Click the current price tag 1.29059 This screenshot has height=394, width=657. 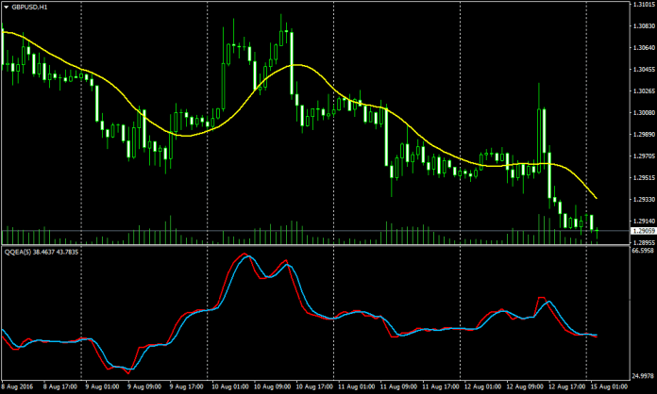[642, 231]
